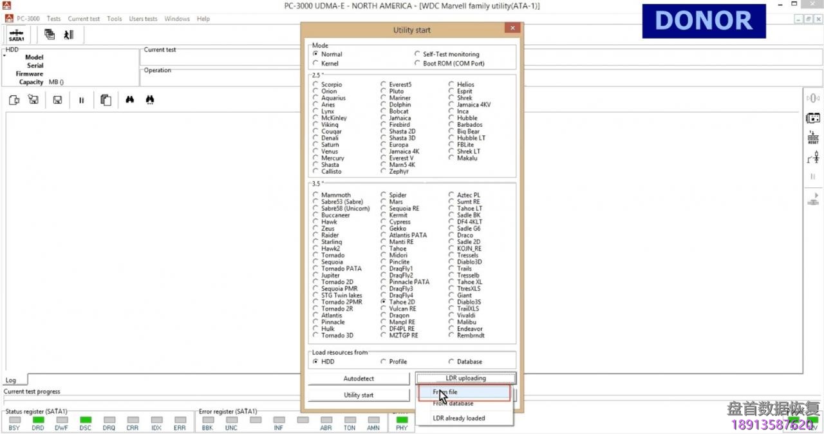The height and width of the screenshot is (434, 824).
Task: Click the pause icon in log toolbar
Action: [x=81, y=100]
